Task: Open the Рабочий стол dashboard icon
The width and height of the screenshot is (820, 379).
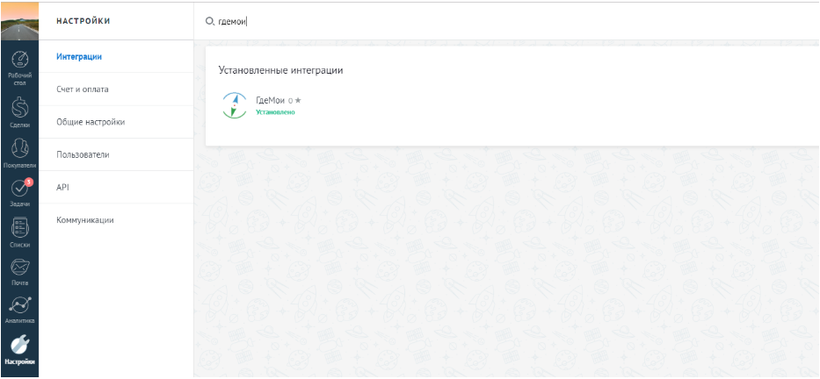Action: 19,60
